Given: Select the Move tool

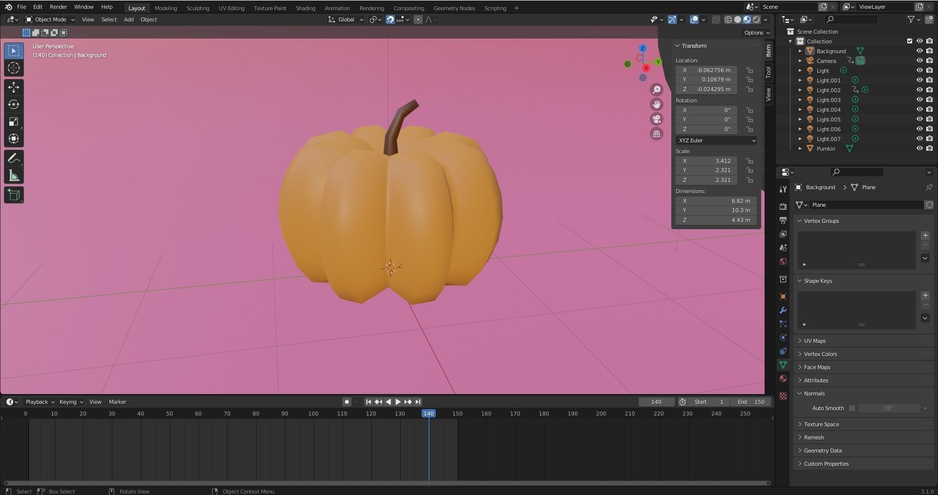Looking at the screenshot, I should pyautogui.click(x=14, y=87).
